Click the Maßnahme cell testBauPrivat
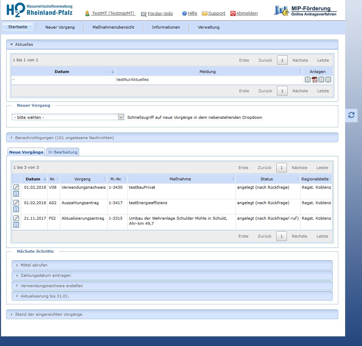362x346 pixels. point(181,191)
